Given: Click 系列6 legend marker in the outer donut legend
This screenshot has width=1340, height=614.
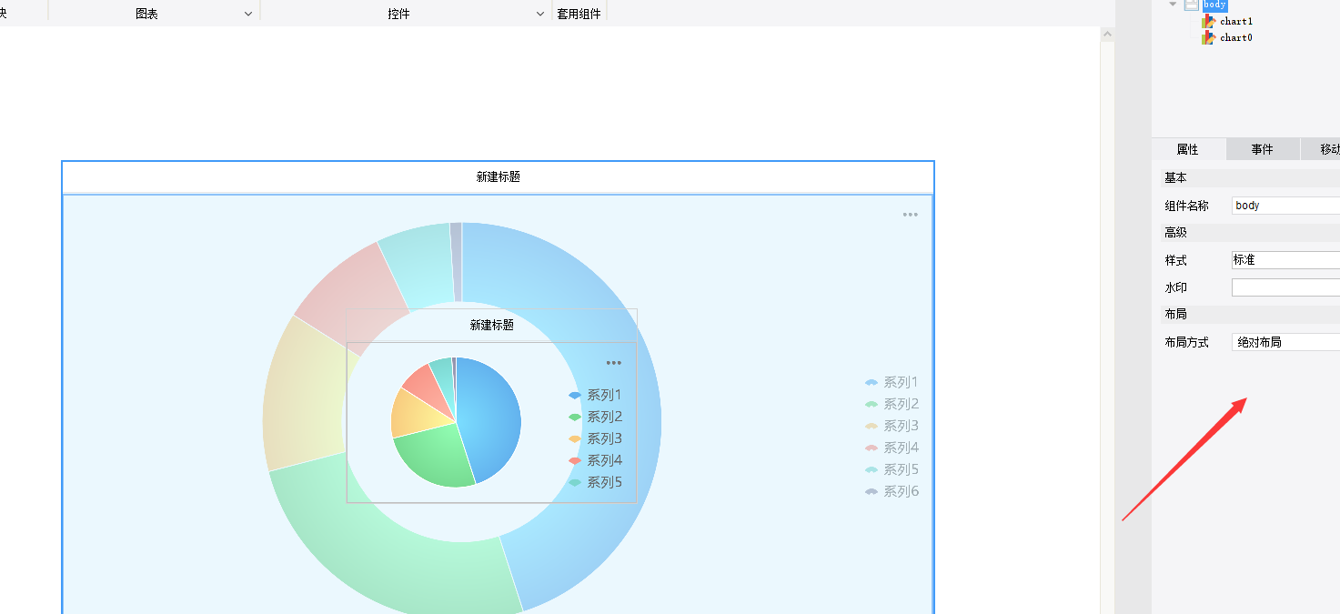Looking at the screenshot, I should coord(872,491).
